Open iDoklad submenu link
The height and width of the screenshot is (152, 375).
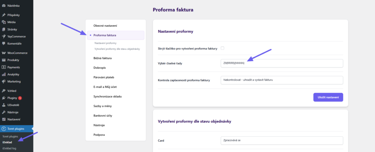[7, 142]
